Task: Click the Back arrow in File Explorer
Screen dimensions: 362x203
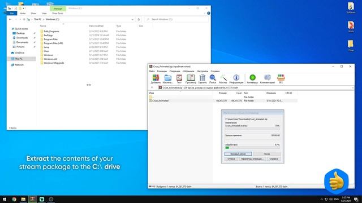Action: (x=10, y=19)
